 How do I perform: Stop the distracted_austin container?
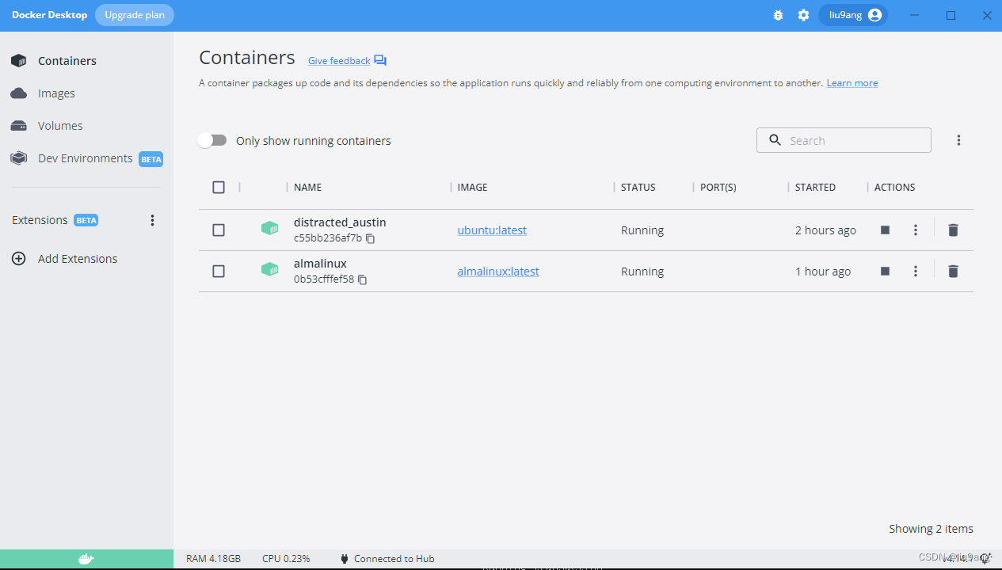coord(885,230)
